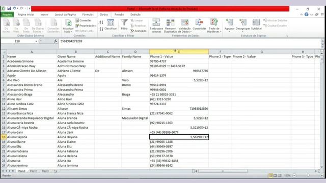Click Conexões Existentes icon

pos(53,25)
